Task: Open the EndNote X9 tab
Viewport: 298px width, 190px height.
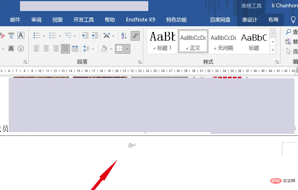Action: click(140, 20)
